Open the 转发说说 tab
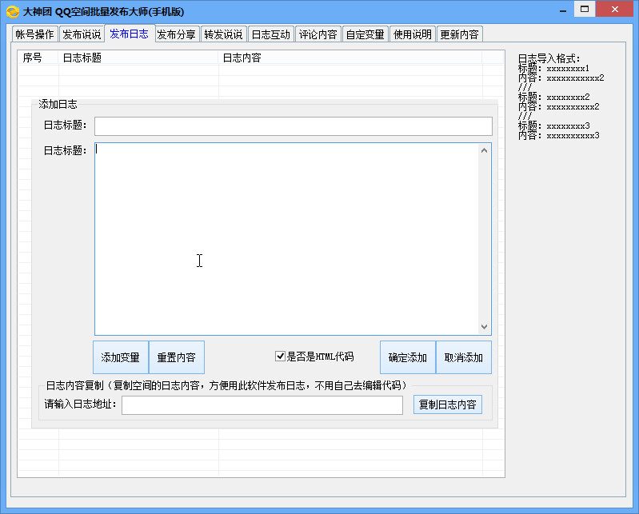This screenshot has height=514, width=639. coord(223,34)
